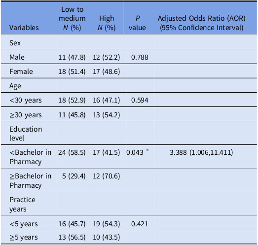Select the 'Sex' category row label
The image size is (258, 245).
tap(15, 43)
